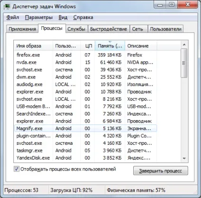
Task: Switch to the Службы tab
Action: tap(76, 29)
